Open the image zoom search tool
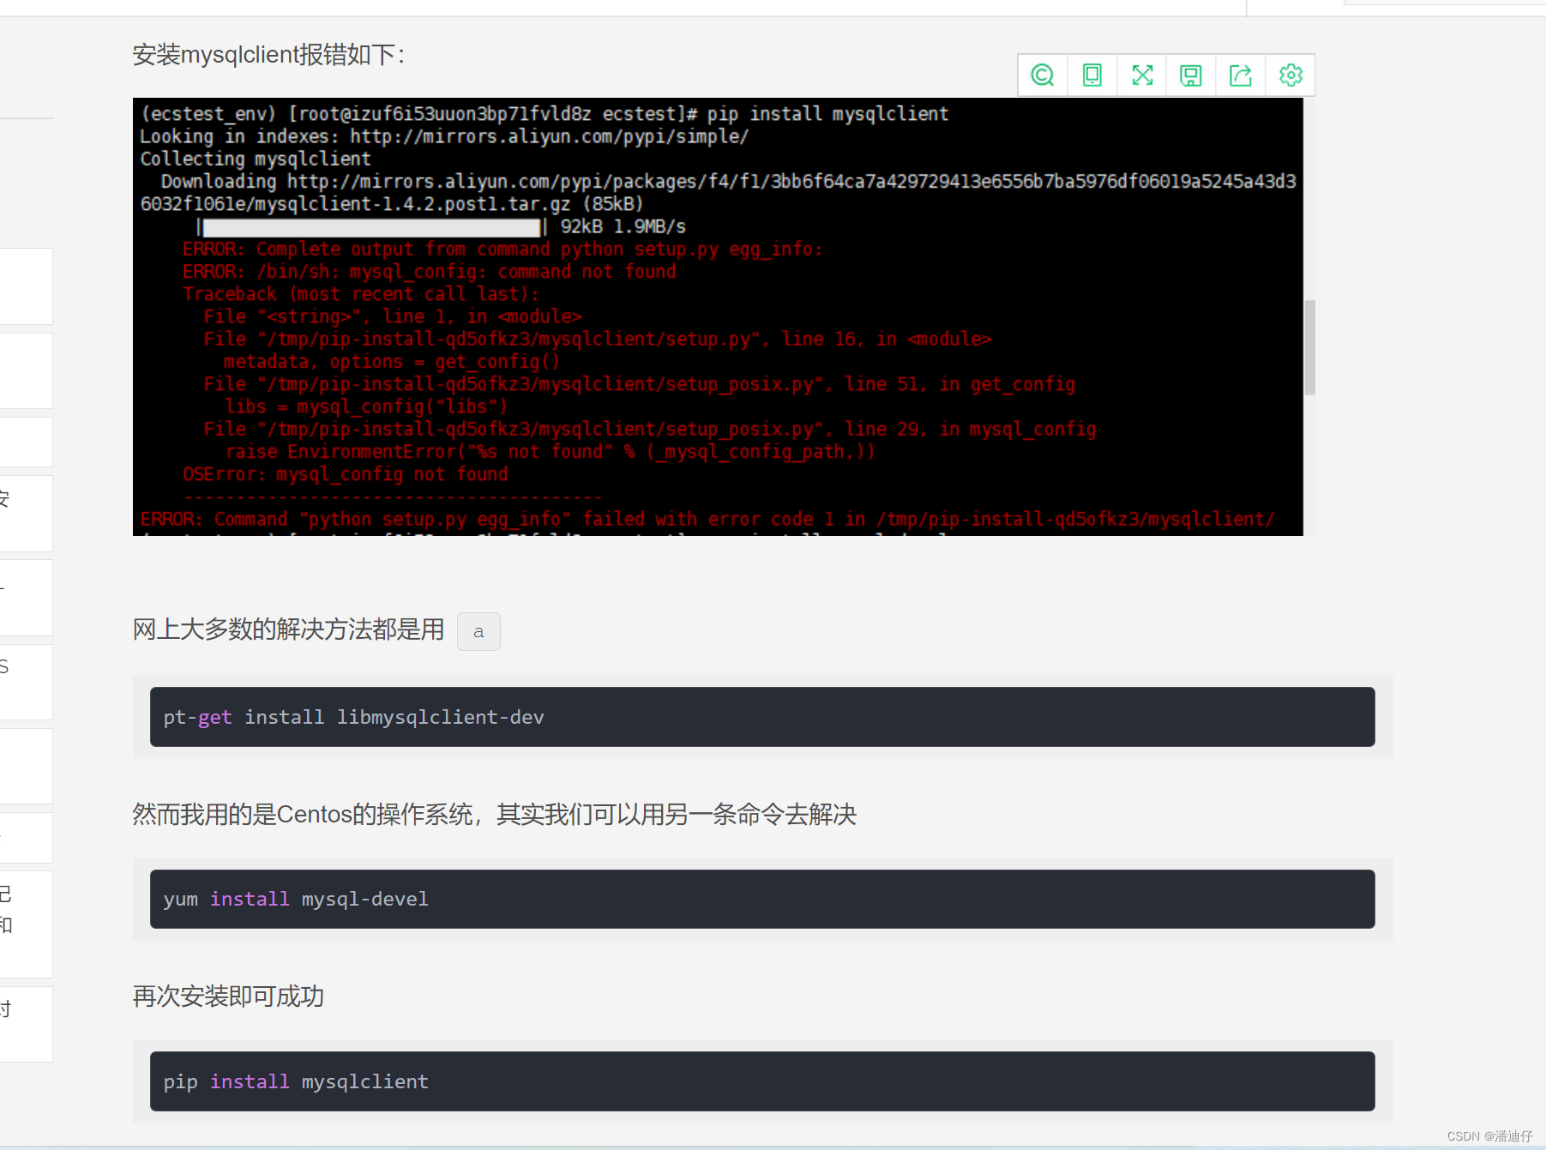 point(1042,75)
